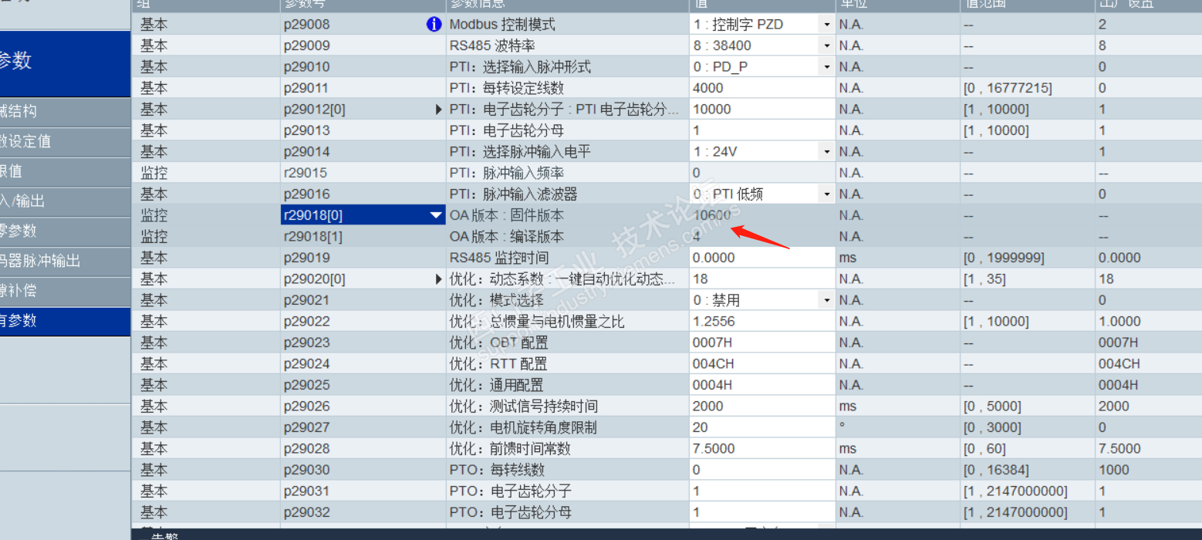Select the 输出 (output) item in the left navigation

(x=65, y=201)
